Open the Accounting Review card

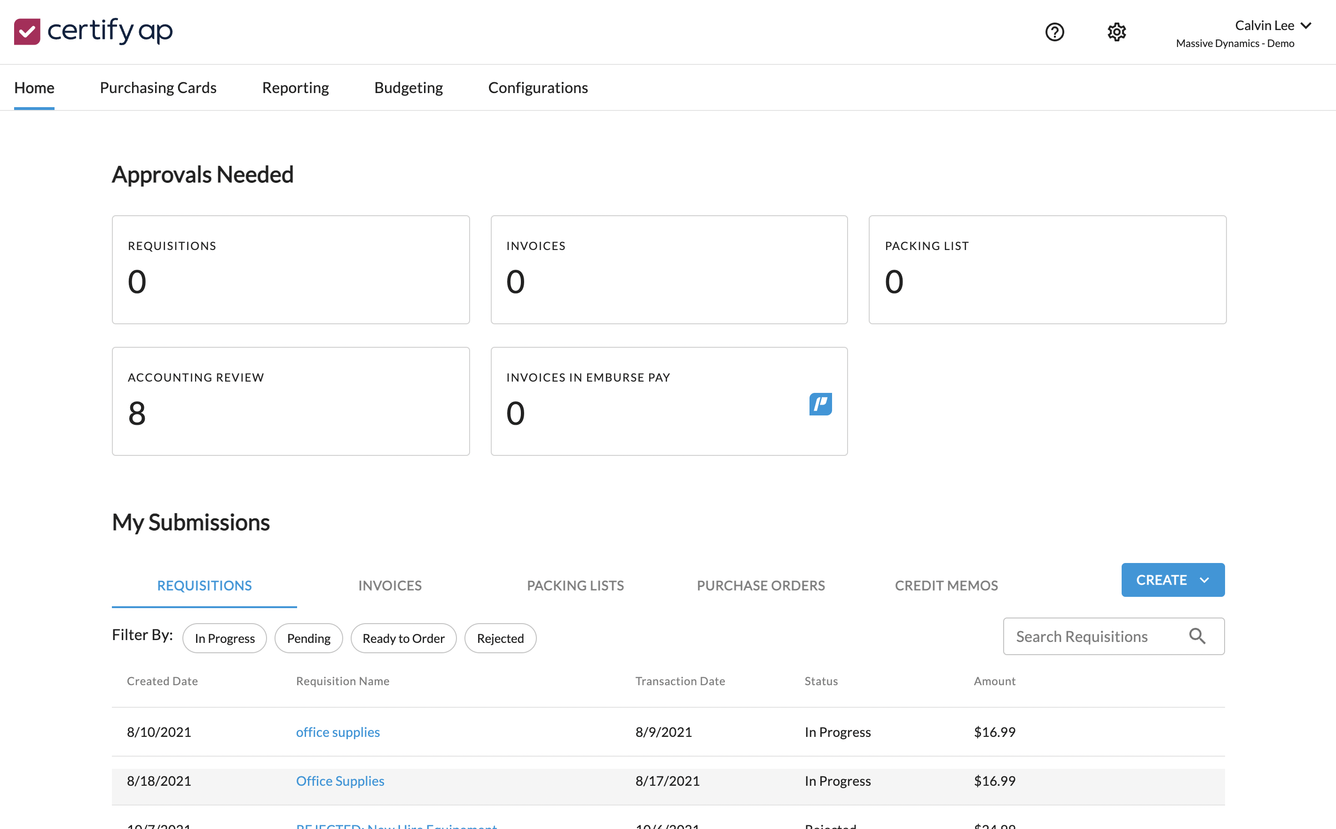[291, 401]
